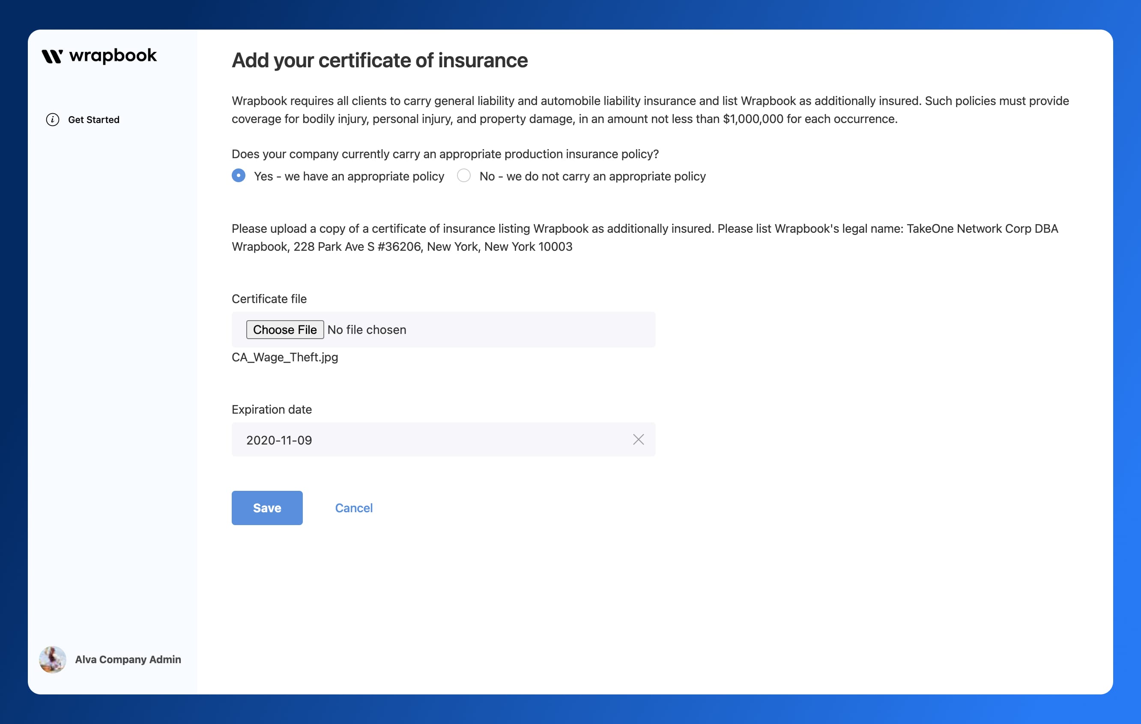Click the Certificate file label
The image size is (1141, 724).
(269, 298)
